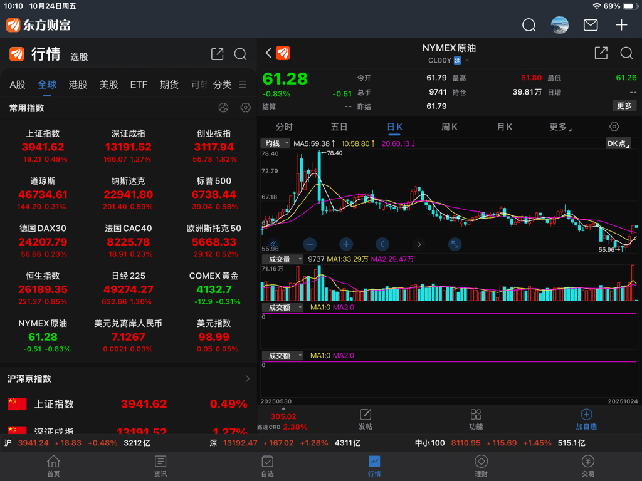Open settings gear beside 常用指数
The height and width of the screenshot is (481, 642).
(x=245, y=108)
